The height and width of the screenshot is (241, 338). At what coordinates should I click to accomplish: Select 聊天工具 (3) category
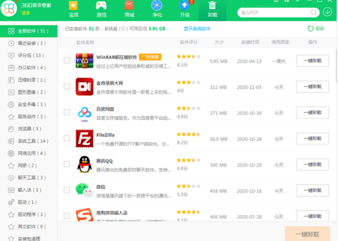(28, 177)
